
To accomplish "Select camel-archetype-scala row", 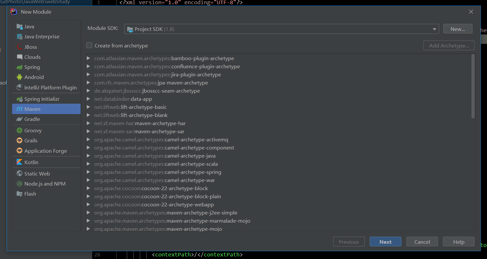I will point(278,164).
